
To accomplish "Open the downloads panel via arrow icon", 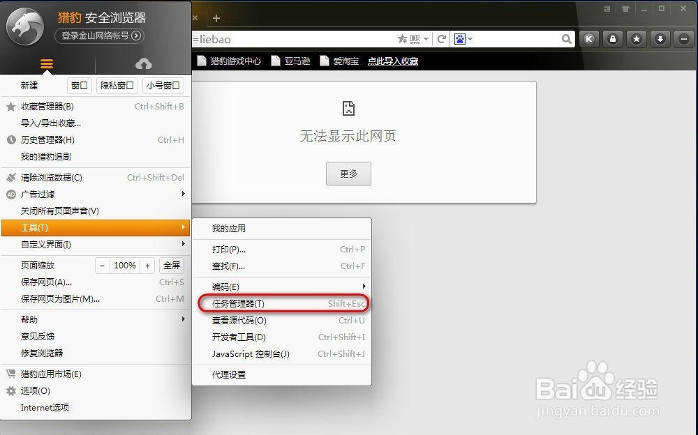I will [660, 39].
